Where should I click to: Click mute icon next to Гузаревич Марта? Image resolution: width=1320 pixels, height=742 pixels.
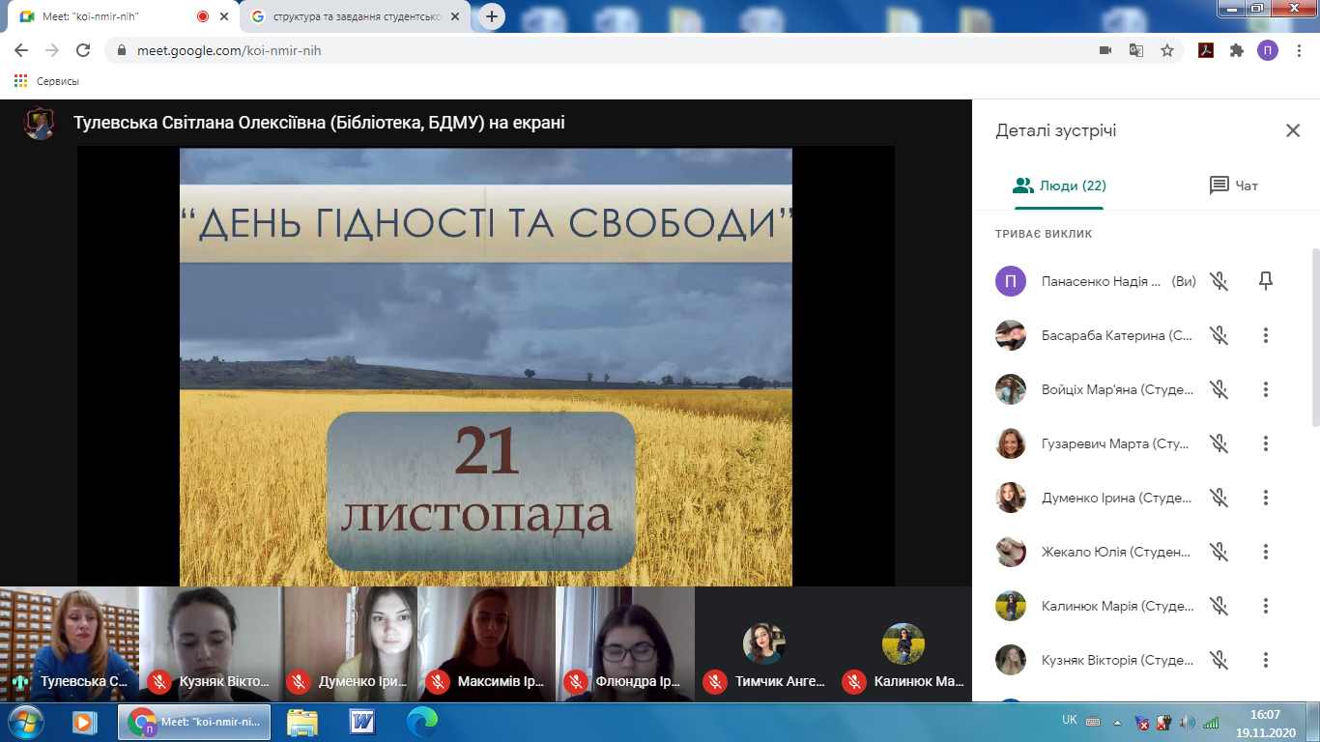1220,443
